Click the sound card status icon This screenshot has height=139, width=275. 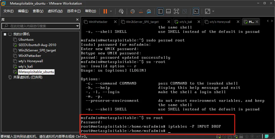(x=247, y=137)
